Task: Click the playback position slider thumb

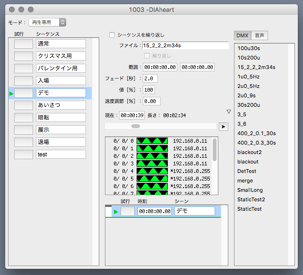Action: [x=136, y=126]
